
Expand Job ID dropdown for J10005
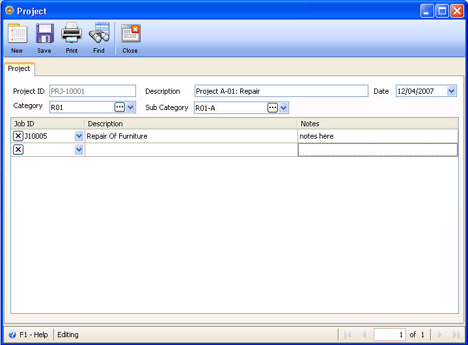(79, 136)
